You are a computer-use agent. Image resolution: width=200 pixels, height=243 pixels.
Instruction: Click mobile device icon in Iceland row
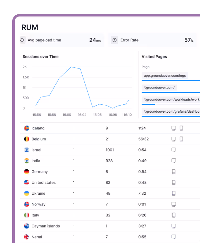click(x=181, y=128)
